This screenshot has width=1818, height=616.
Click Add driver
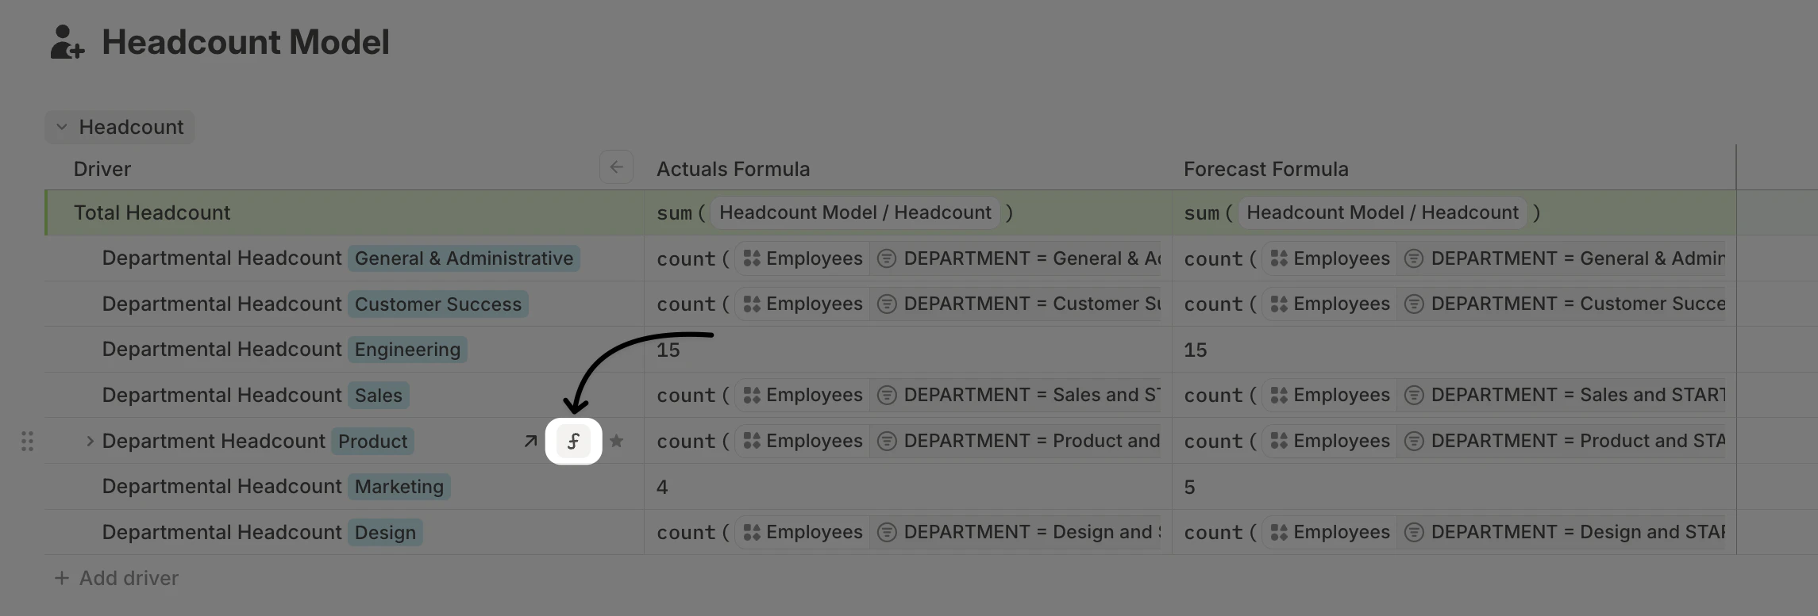(x=117, y=578)
